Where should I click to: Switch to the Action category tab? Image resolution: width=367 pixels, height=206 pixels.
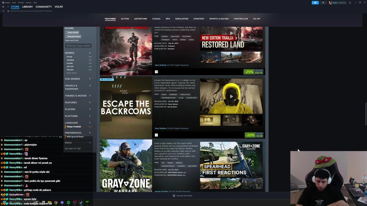(x=125, y=19)
